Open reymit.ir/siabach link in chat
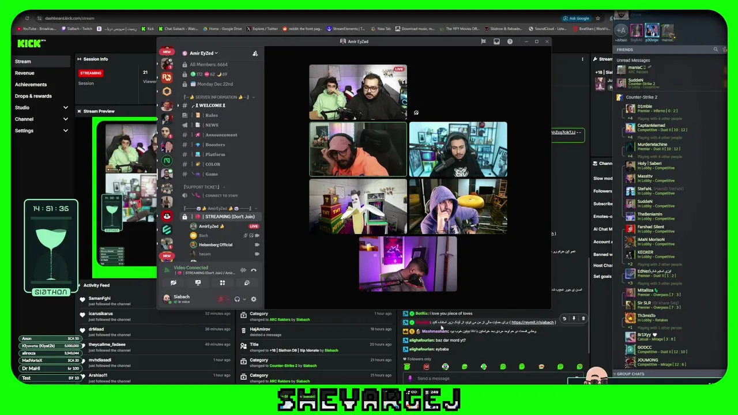738x415 pixels. tap(532, 322)
